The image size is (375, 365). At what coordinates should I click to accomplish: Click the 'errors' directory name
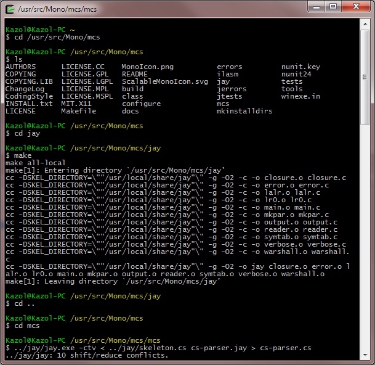229,67
